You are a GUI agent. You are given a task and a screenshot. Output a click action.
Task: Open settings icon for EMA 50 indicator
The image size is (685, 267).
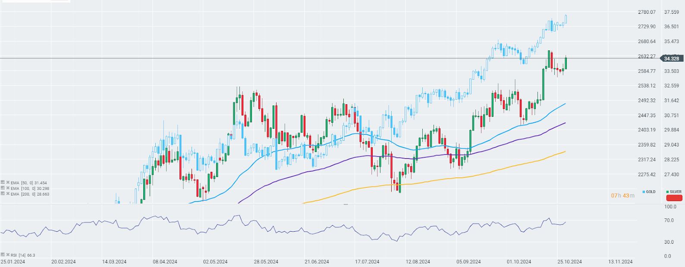pyautogui.click(x=3, y=183)
